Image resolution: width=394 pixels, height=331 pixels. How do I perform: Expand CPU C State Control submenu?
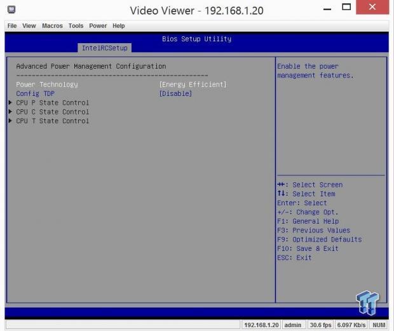52,112
